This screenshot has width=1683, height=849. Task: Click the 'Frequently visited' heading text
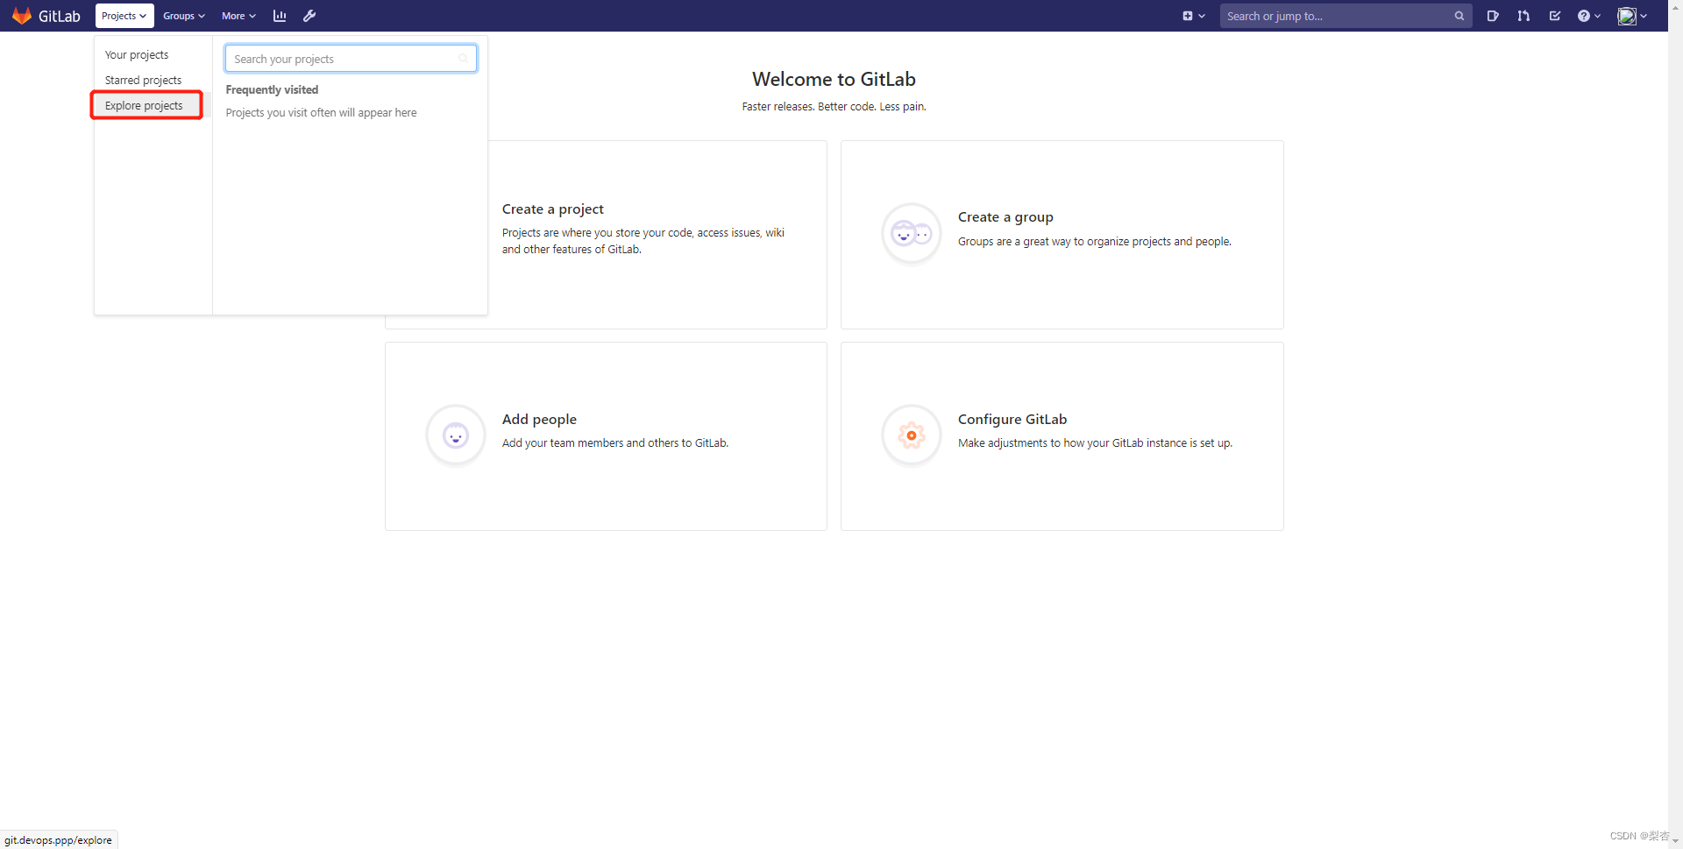[x=272, y=89]
